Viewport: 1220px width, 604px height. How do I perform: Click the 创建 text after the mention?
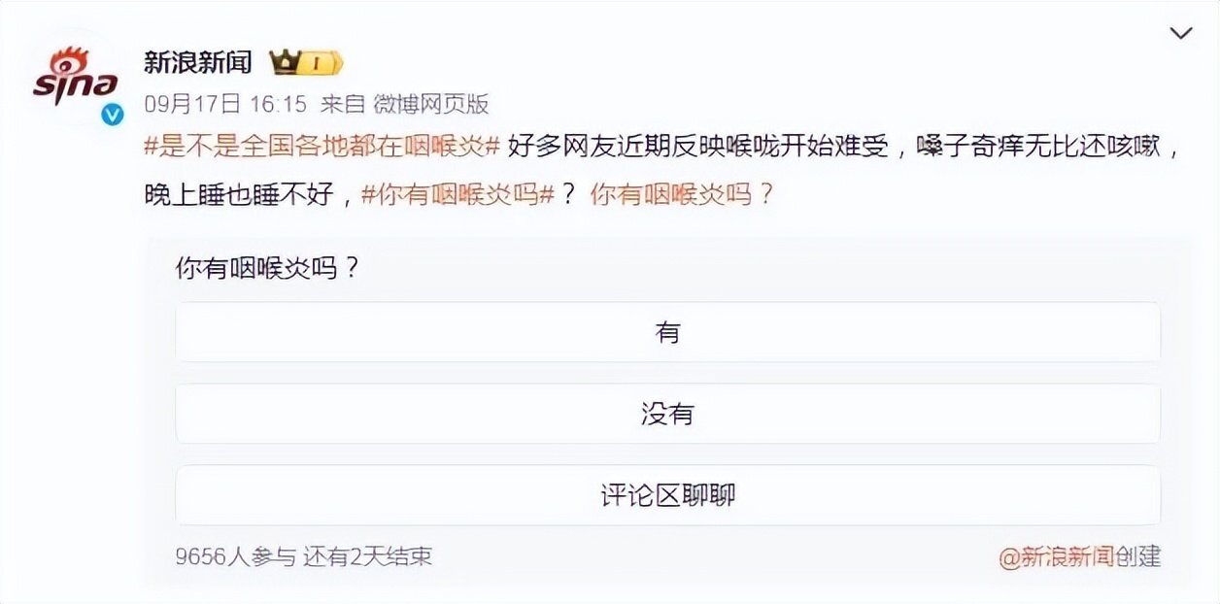pyautogui.click(x=1137, y=556)
